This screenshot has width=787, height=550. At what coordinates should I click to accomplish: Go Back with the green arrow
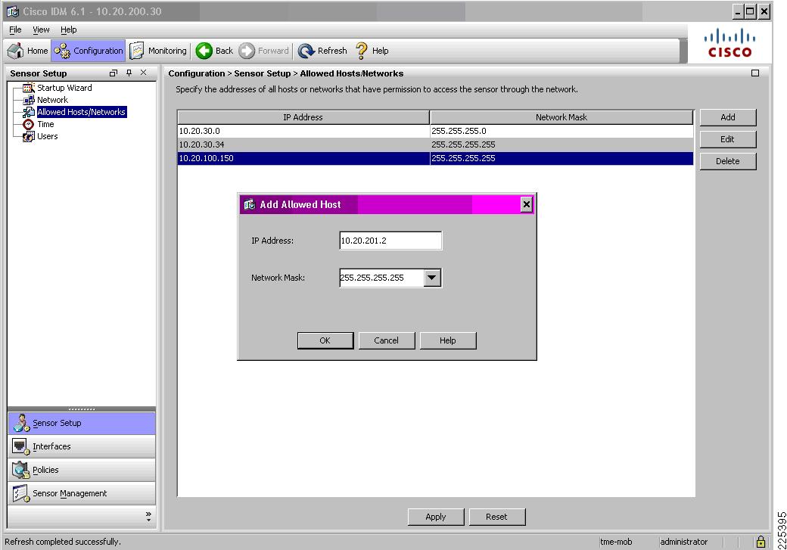point(204,51)
